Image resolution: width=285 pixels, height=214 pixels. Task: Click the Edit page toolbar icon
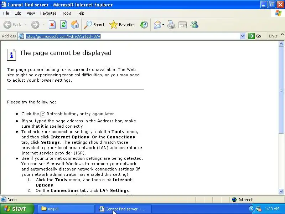pos(183,25)
